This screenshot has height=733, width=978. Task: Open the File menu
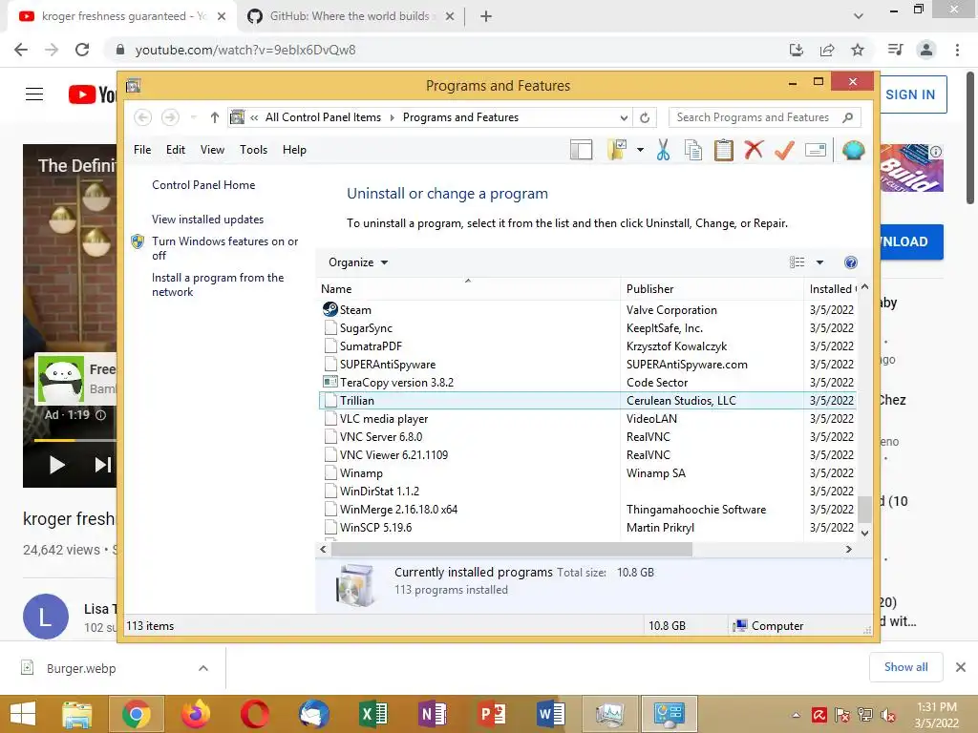click(x=142, y=150)
